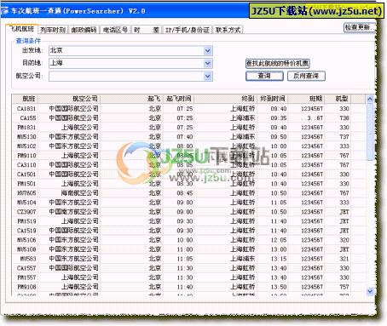This screenshot has width=387, height=326.
Task: Click 查找此航班的特价机票 button
Action: 277,63
